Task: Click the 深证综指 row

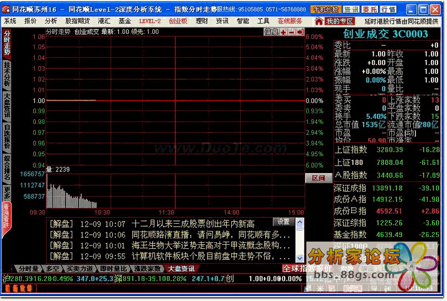Action: [x=387, y=223]
